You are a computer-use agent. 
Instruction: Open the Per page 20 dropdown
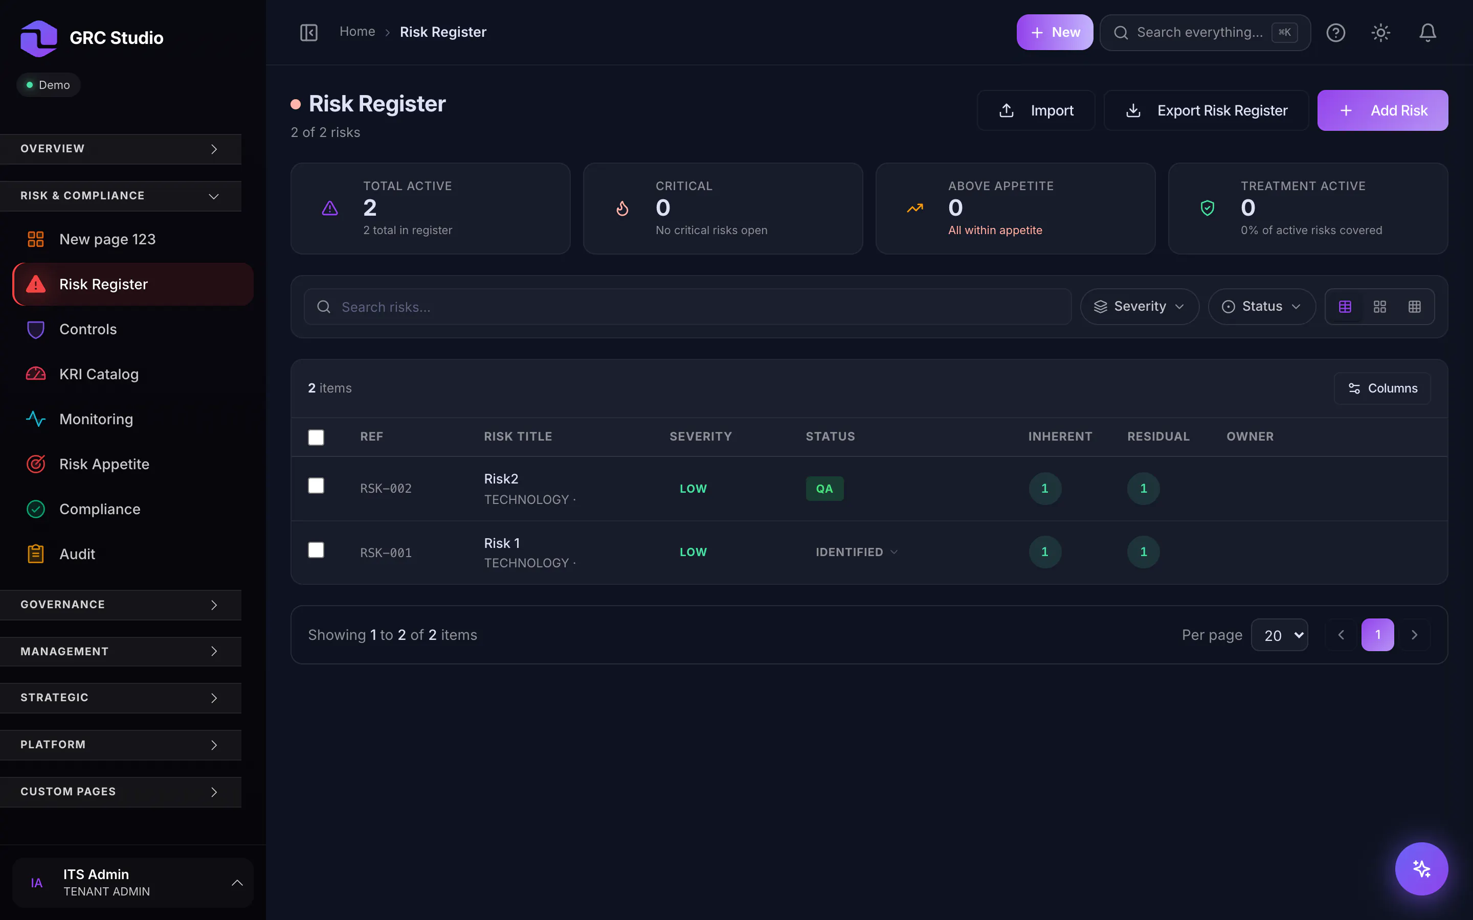pyautogui.click(x=1280, y=635)
